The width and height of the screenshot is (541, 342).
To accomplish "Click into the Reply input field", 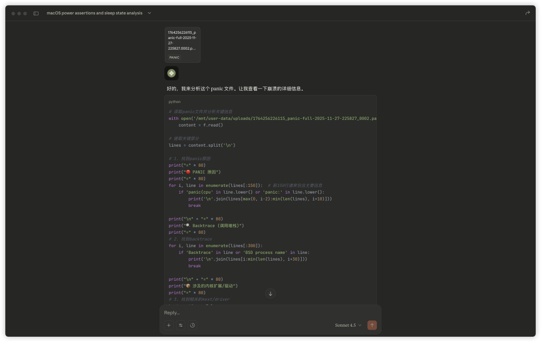I will click(x=264, y=312).
